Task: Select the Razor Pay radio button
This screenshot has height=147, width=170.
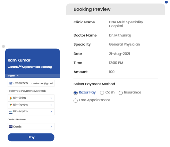Action: [x=76, y=93]
